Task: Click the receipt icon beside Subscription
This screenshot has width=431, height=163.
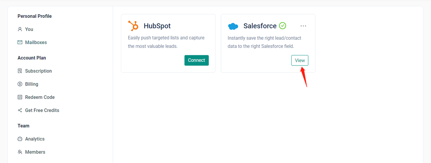Action: pyautogui.click(x=20, y=71)
